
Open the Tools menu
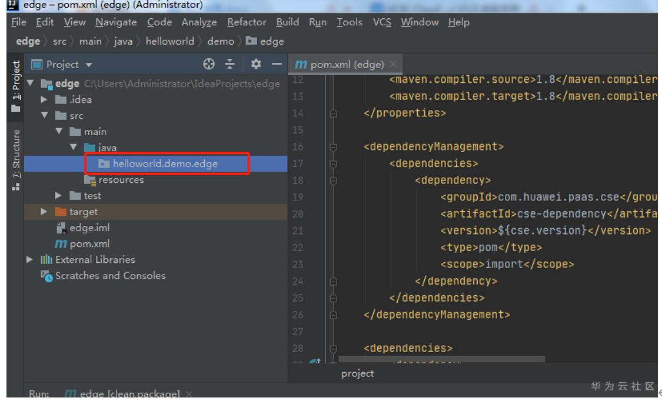349,22
